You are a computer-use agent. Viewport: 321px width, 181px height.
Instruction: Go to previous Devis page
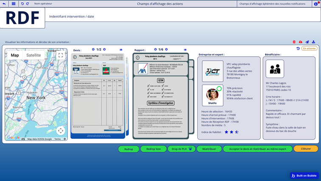tap(93, 49)
